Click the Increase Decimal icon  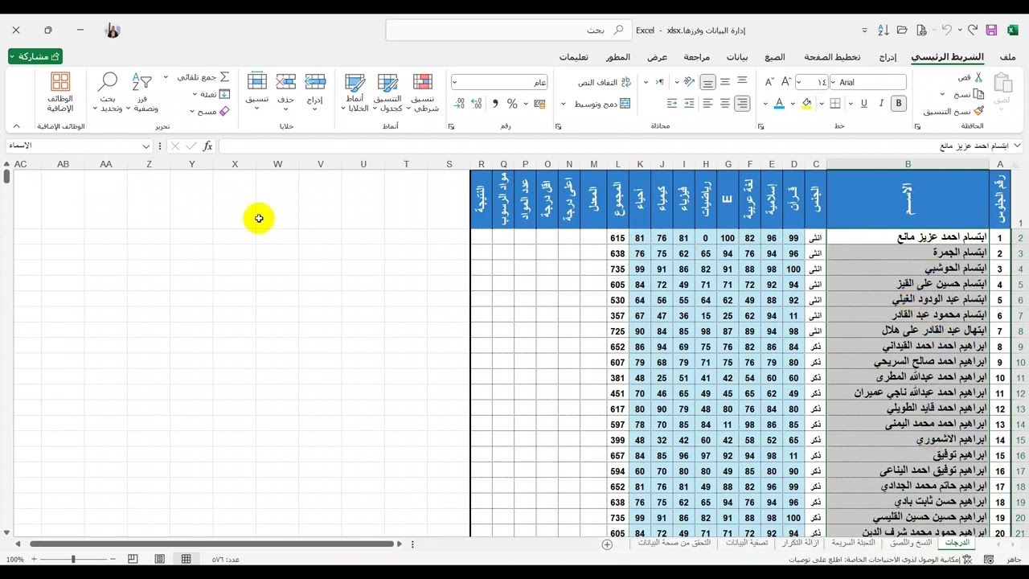pyautogui.click(x=477, y=103)
